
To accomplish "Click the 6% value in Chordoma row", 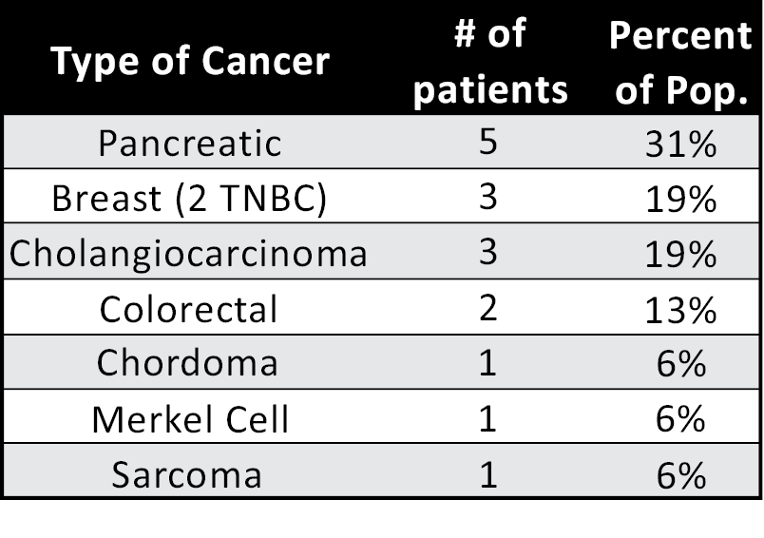I will point(678,364).
